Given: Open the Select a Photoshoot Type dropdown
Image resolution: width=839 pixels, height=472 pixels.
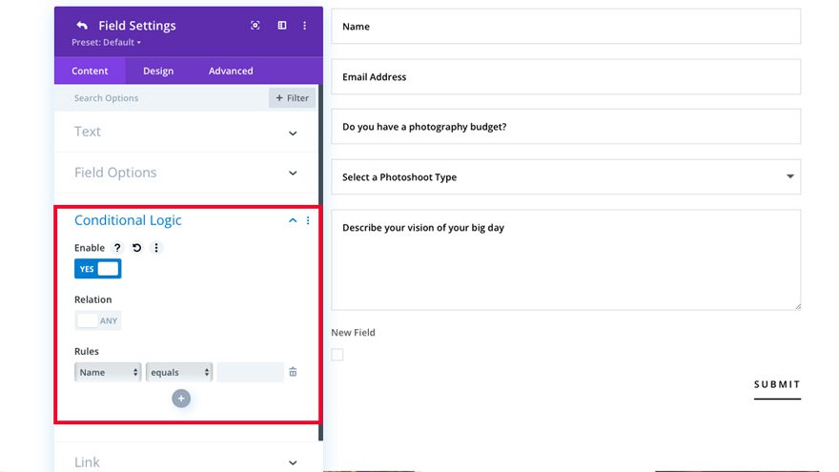Looking at the screenshot, I should pos(565,177).
